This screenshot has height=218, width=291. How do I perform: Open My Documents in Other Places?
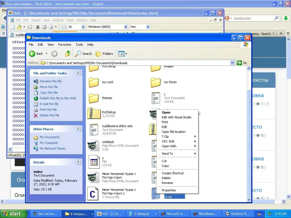49,137
